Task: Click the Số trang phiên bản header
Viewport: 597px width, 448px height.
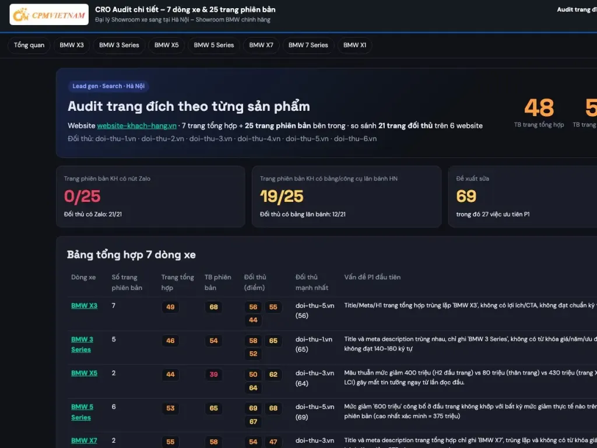Action: point(127,282)
